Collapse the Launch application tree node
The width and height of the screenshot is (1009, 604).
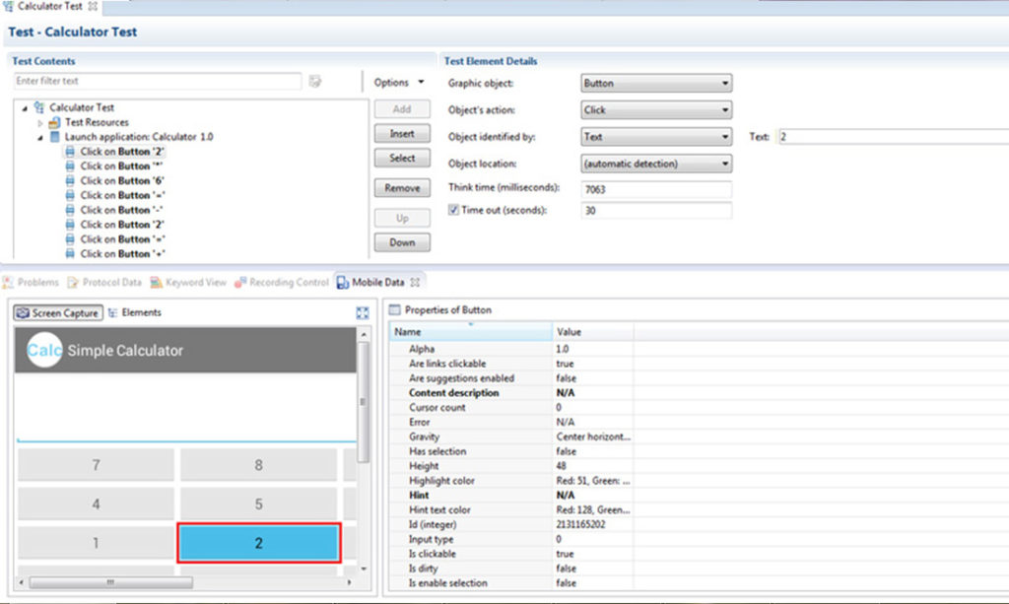pos(39,138)
